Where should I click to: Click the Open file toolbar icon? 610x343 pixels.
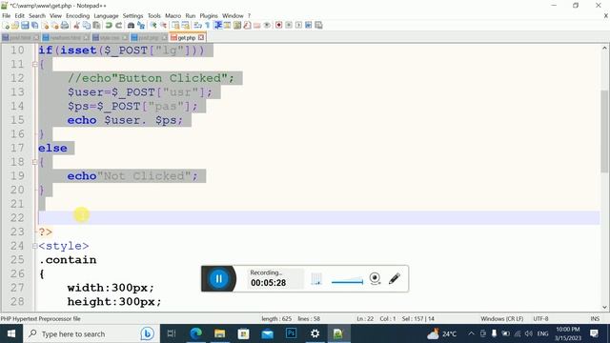pyautogui.click(x=15, y=26)
